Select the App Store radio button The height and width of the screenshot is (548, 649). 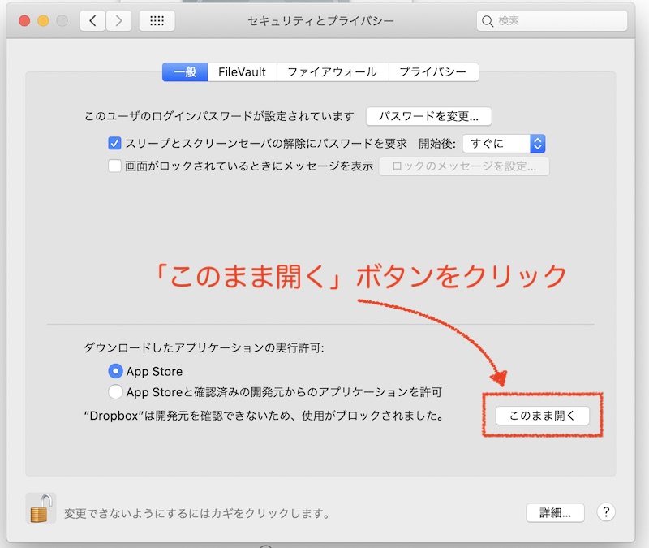pyautogui.click(x=115, y=371)
